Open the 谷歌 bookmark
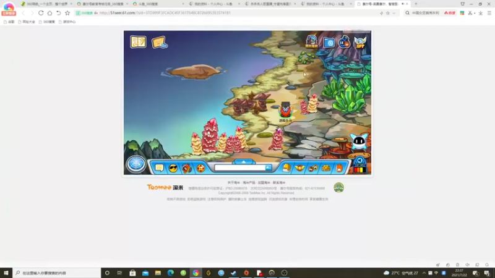This screenshot has width=495, height=278. 9,22
